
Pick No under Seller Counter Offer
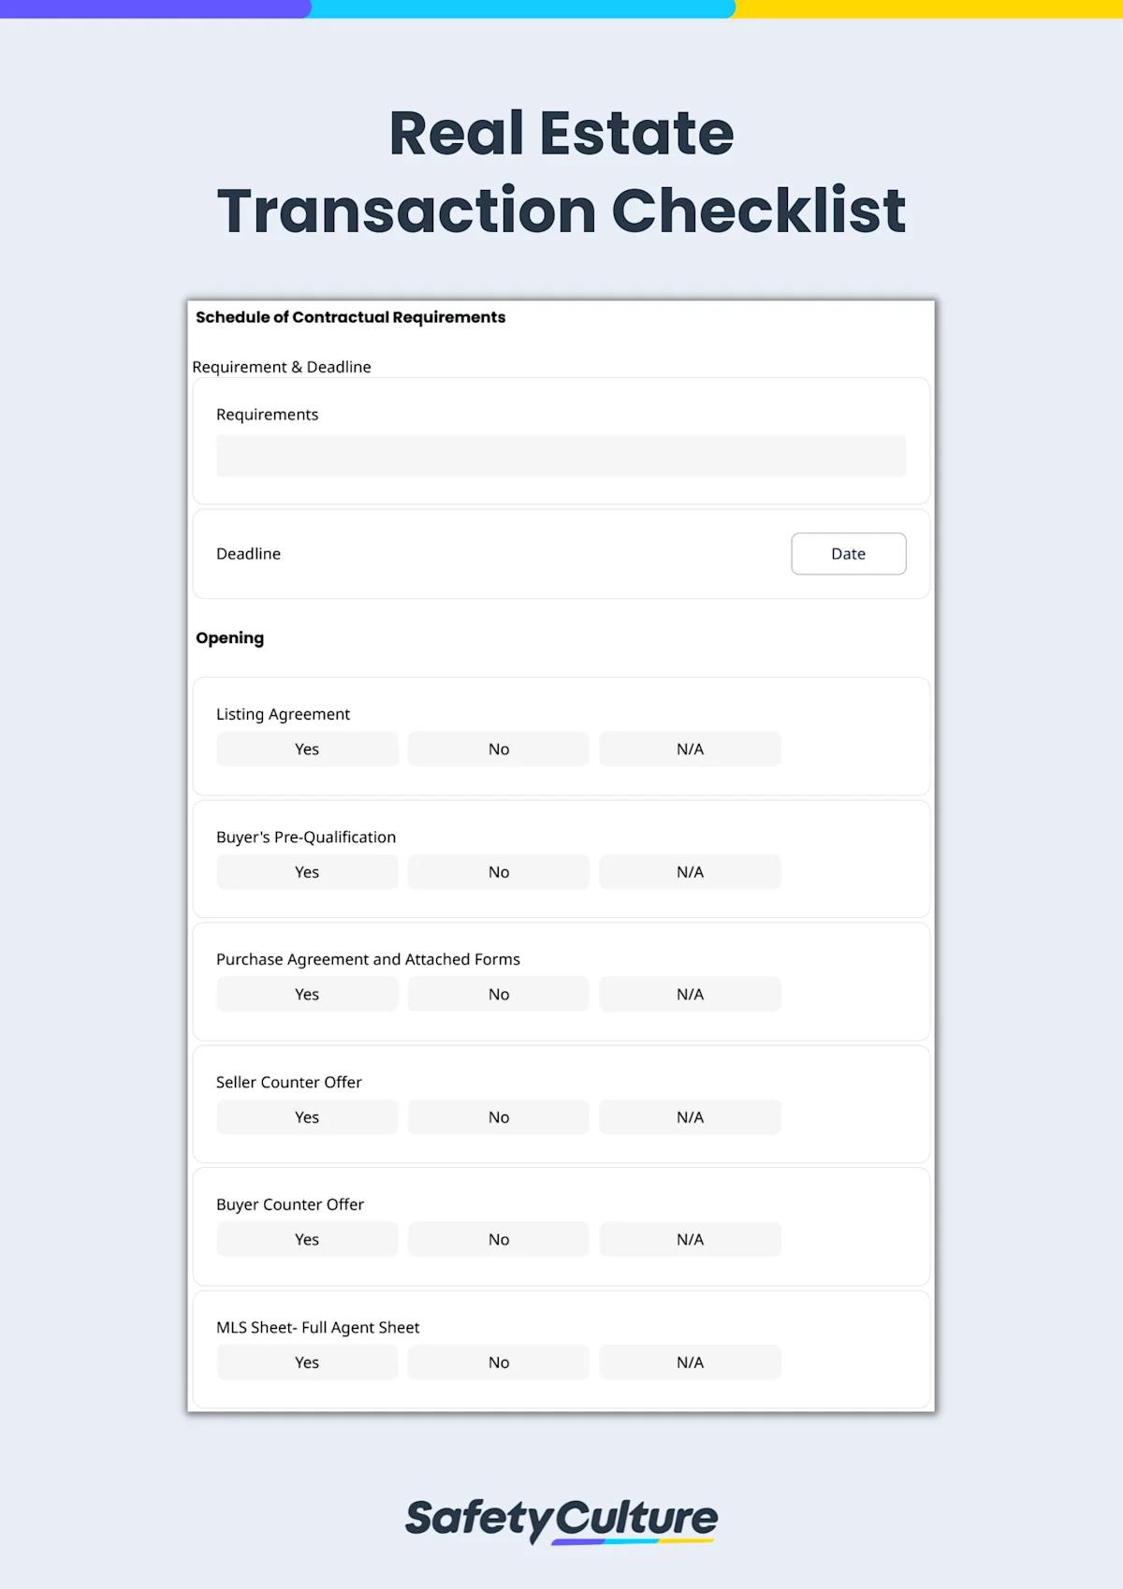click(499, 1117)
